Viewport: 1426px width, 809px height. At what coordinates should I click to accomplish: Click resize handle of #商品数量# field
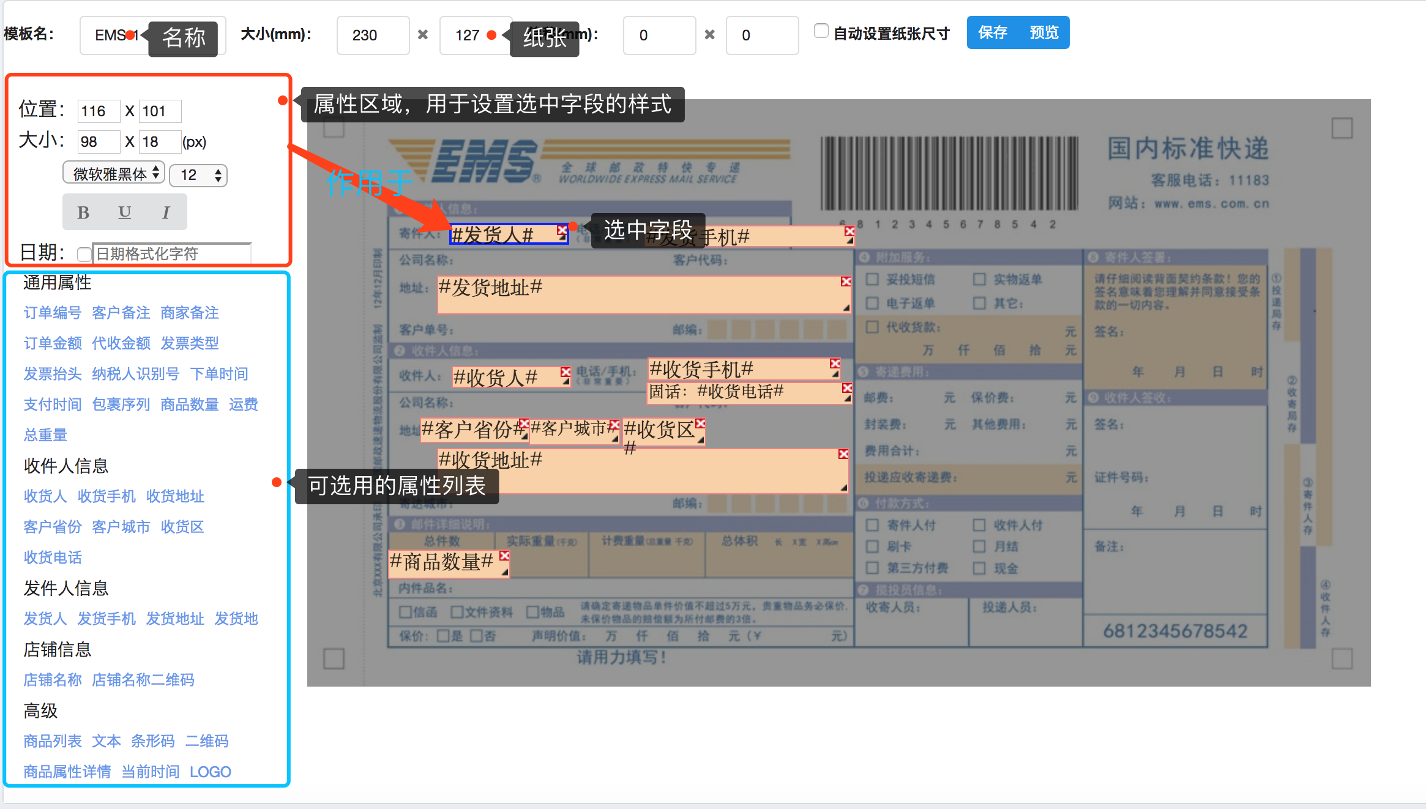(505, 572)
